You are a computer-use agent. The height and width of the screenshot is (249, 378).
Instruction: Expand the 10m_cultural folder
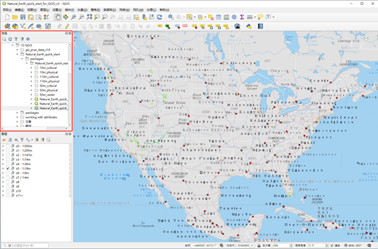(31, 68)
